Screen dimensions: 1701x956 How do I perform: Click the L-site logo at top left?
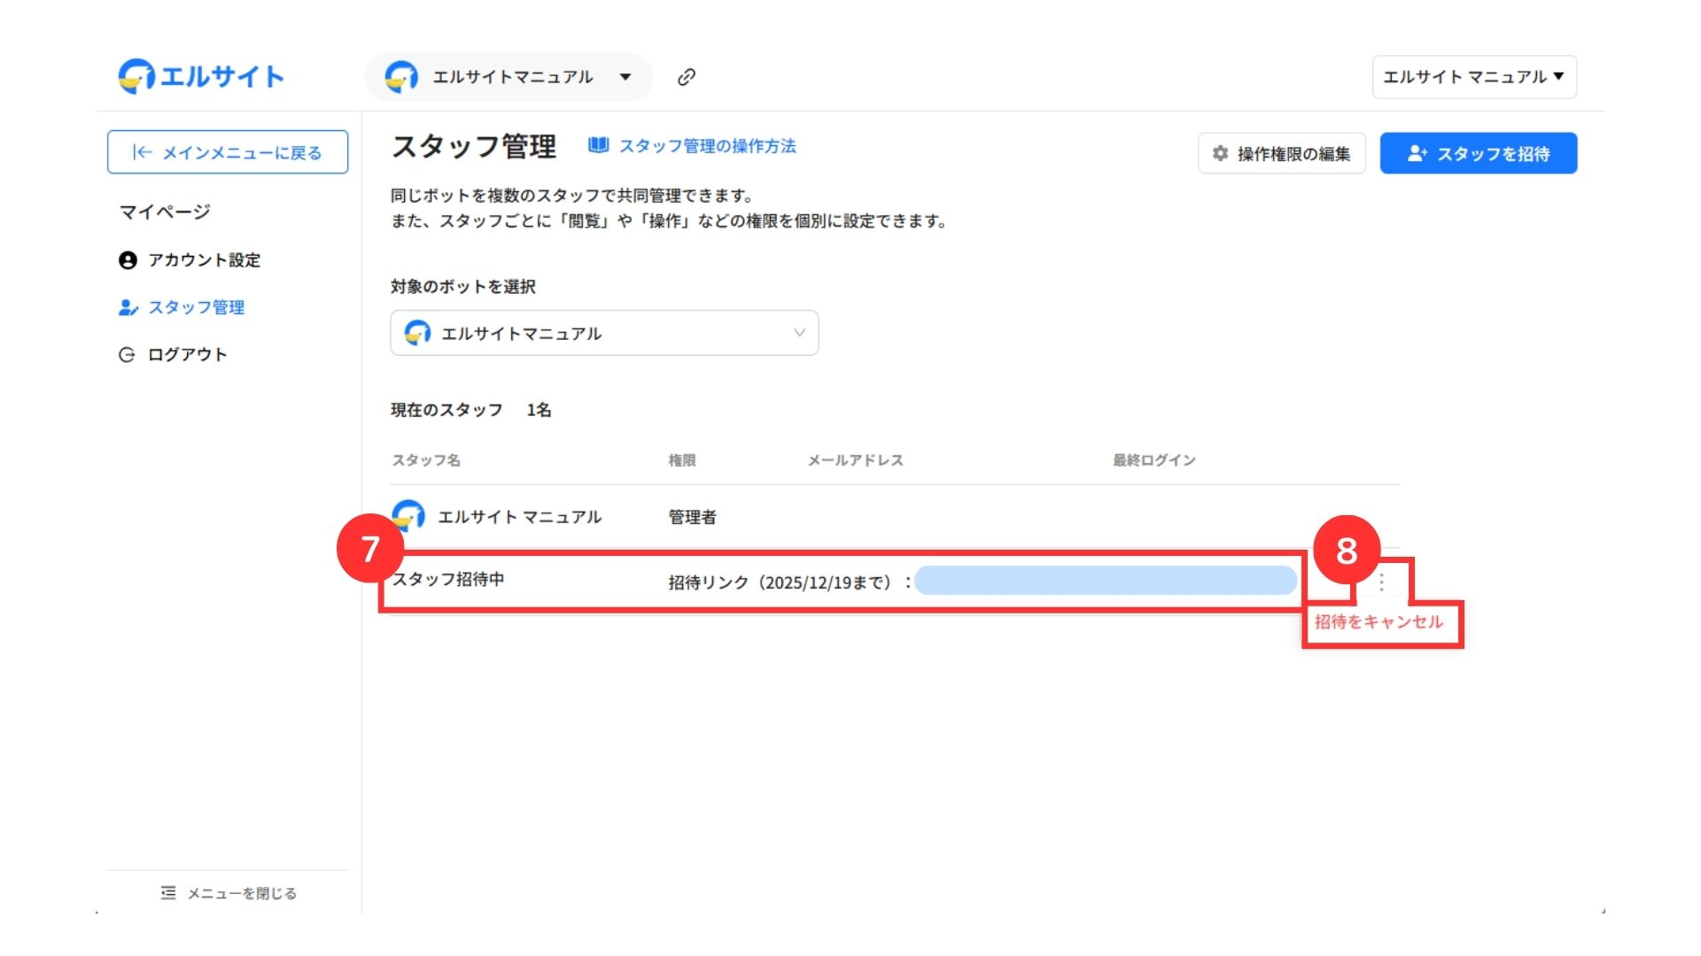coord(200,77)
